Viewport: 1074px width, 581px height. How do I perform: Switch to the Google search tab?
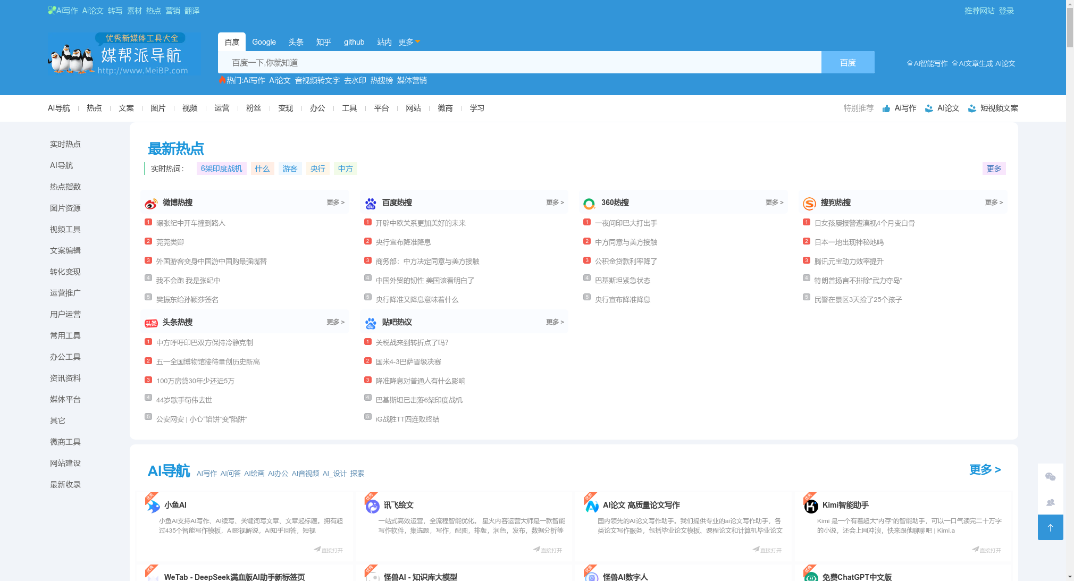[x=264, y=42]
